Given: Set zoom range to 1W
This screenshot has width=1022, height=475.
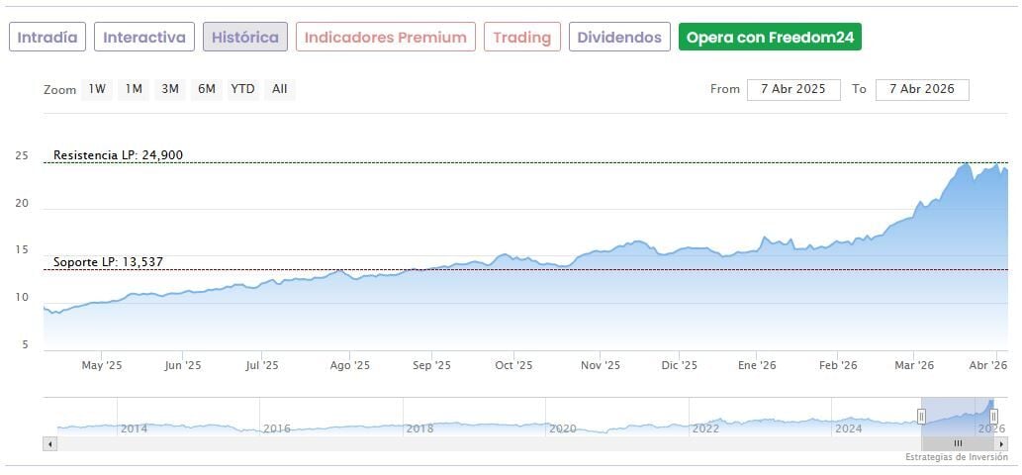Looking at the screenshot, I should [x=97, y=89].
